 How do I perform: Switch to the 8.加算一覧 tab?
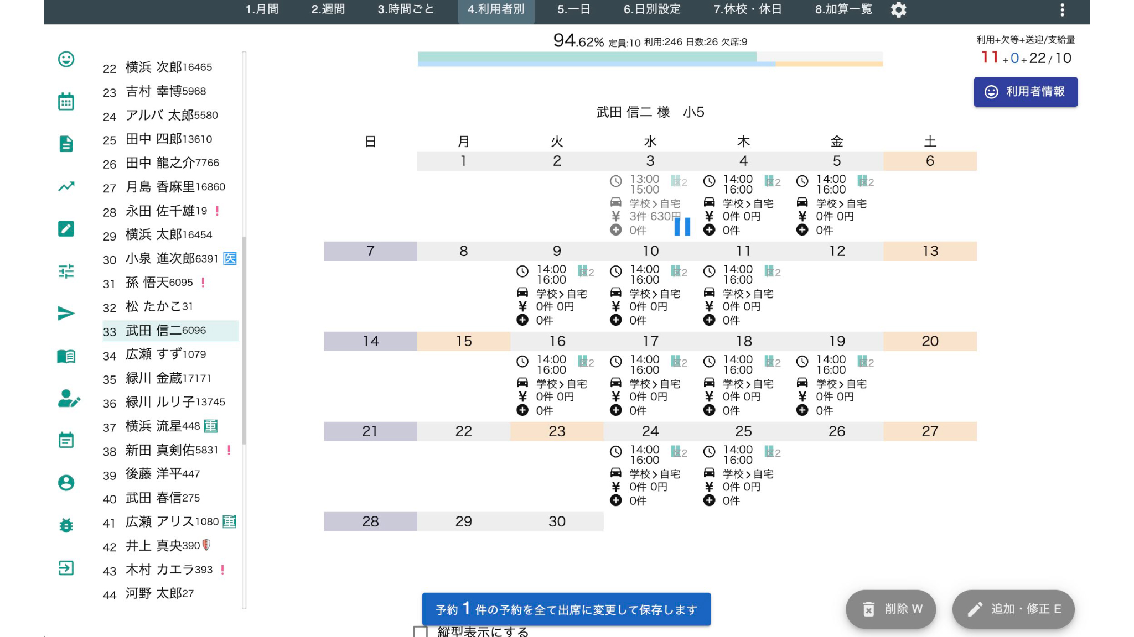pyautogui.click(x=843, y=9)
